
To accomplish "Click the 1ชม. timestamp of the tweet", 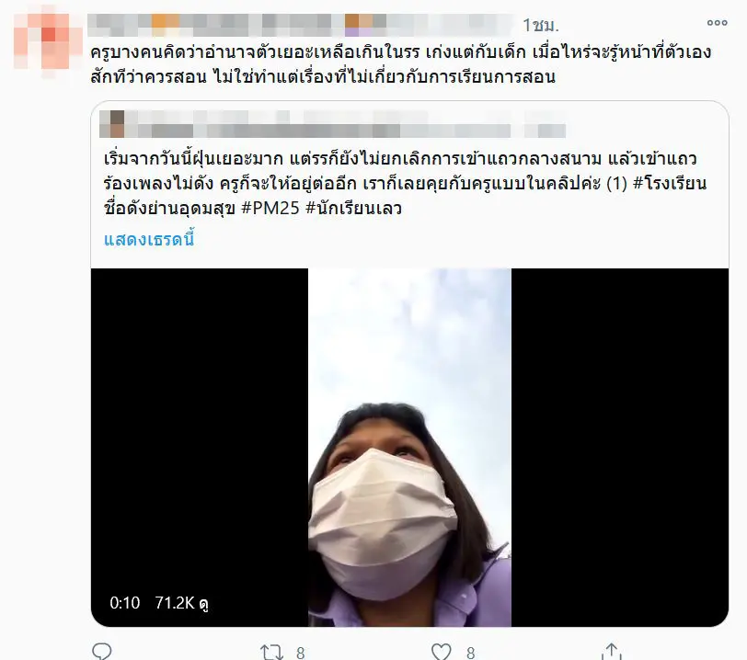I will (x=541, y=25).
